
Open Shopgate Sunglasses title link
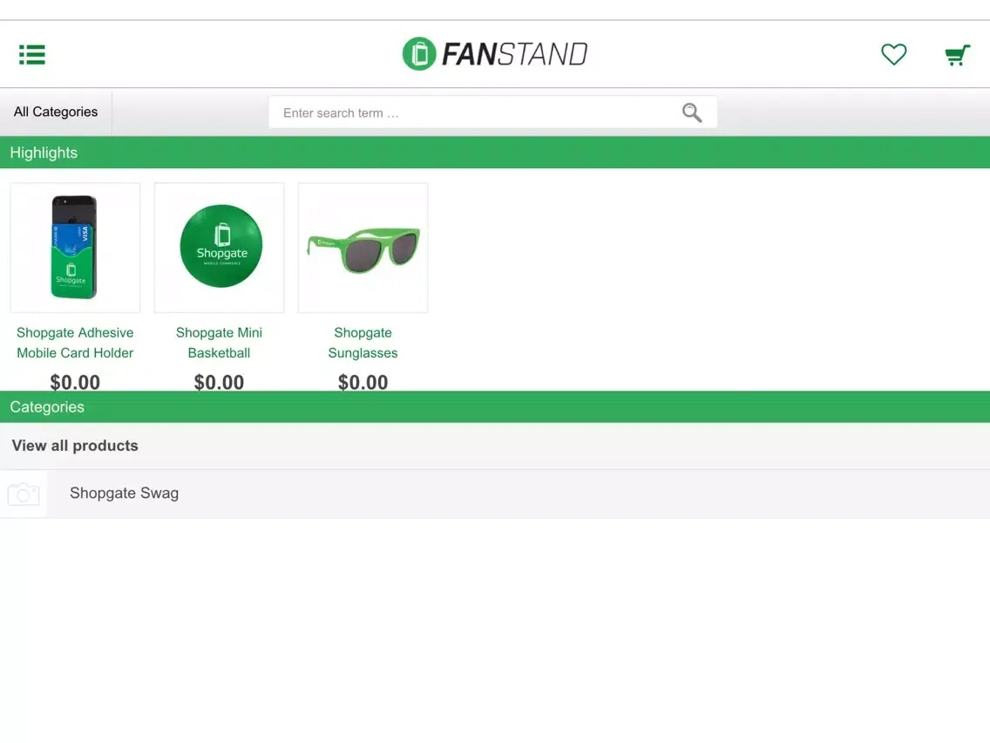point(363,343)
